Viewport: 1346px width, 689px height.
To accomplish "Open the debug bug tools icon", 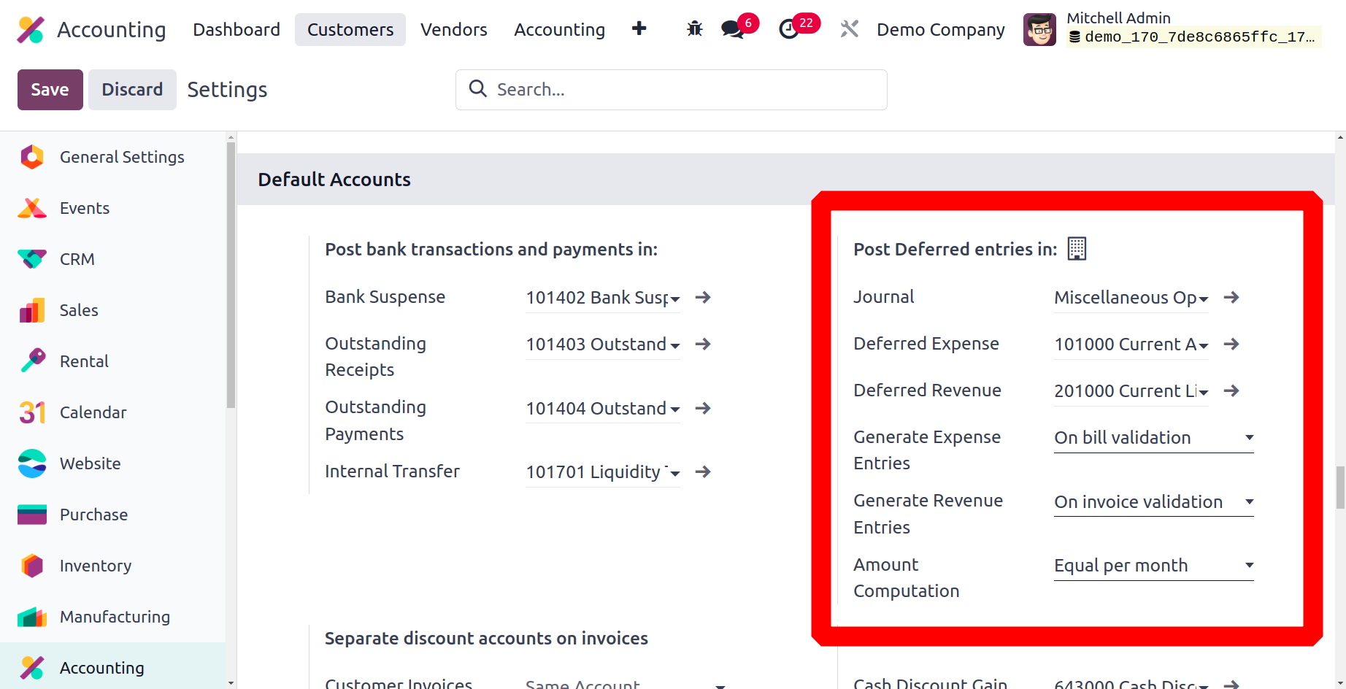I will [694, 28].
